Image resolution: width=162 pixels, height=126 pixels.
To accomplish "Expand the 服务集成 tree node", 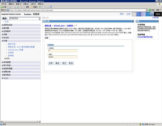I will (2, 75).
